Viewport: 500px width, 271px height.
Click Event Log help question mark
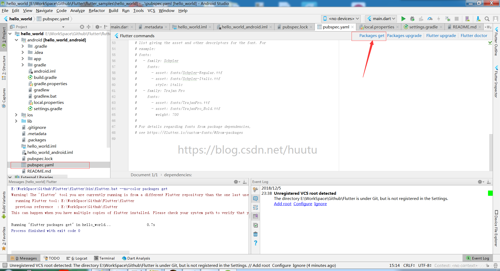click(255, 243)
